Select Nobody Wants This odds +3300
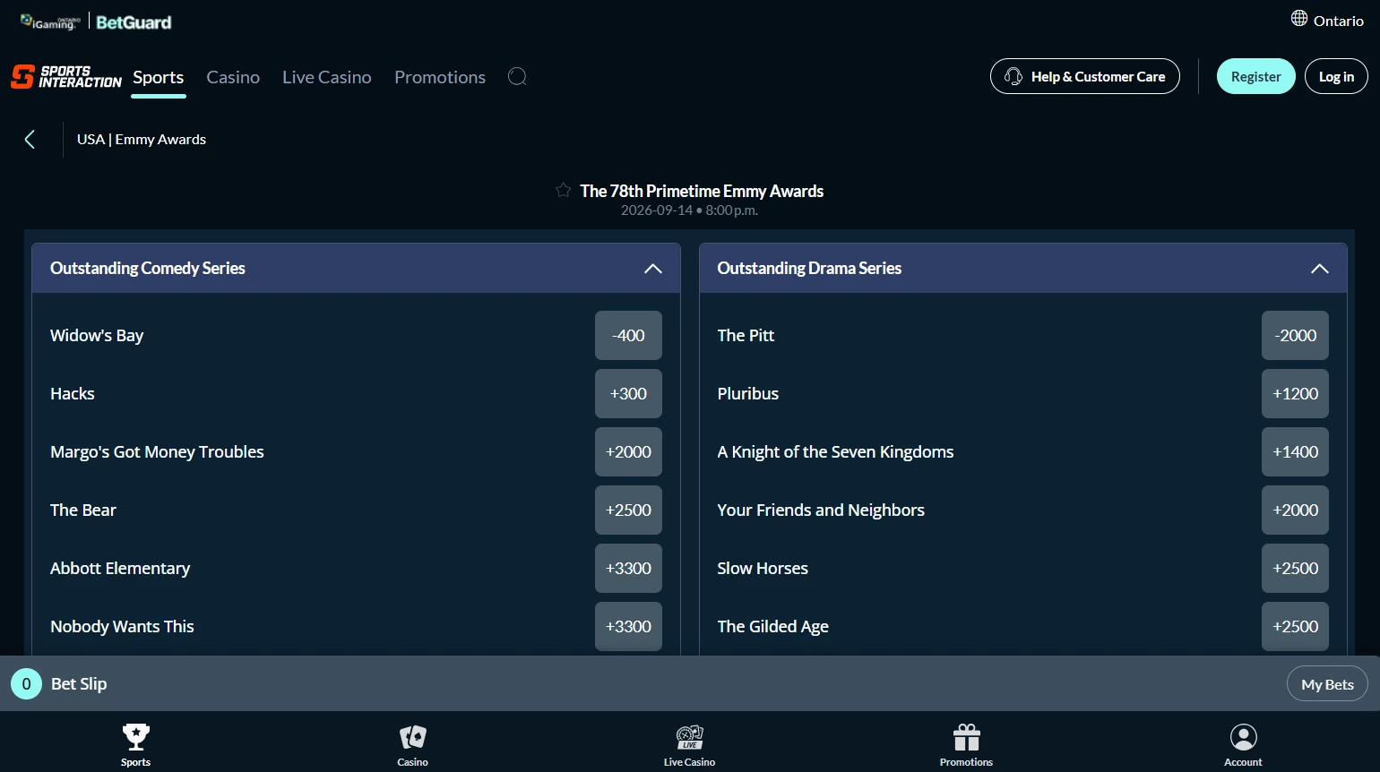The image size is (1380, 772). pos(628,626)
